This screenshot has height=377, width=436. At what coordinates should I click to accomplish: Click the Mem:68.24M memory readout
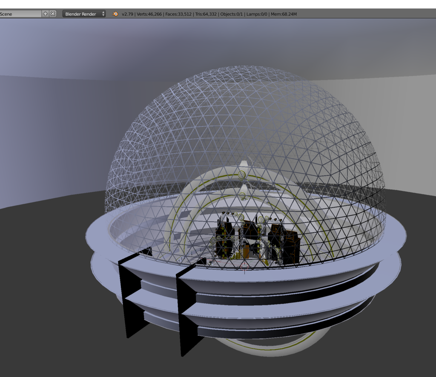click(x=284, y=14)
